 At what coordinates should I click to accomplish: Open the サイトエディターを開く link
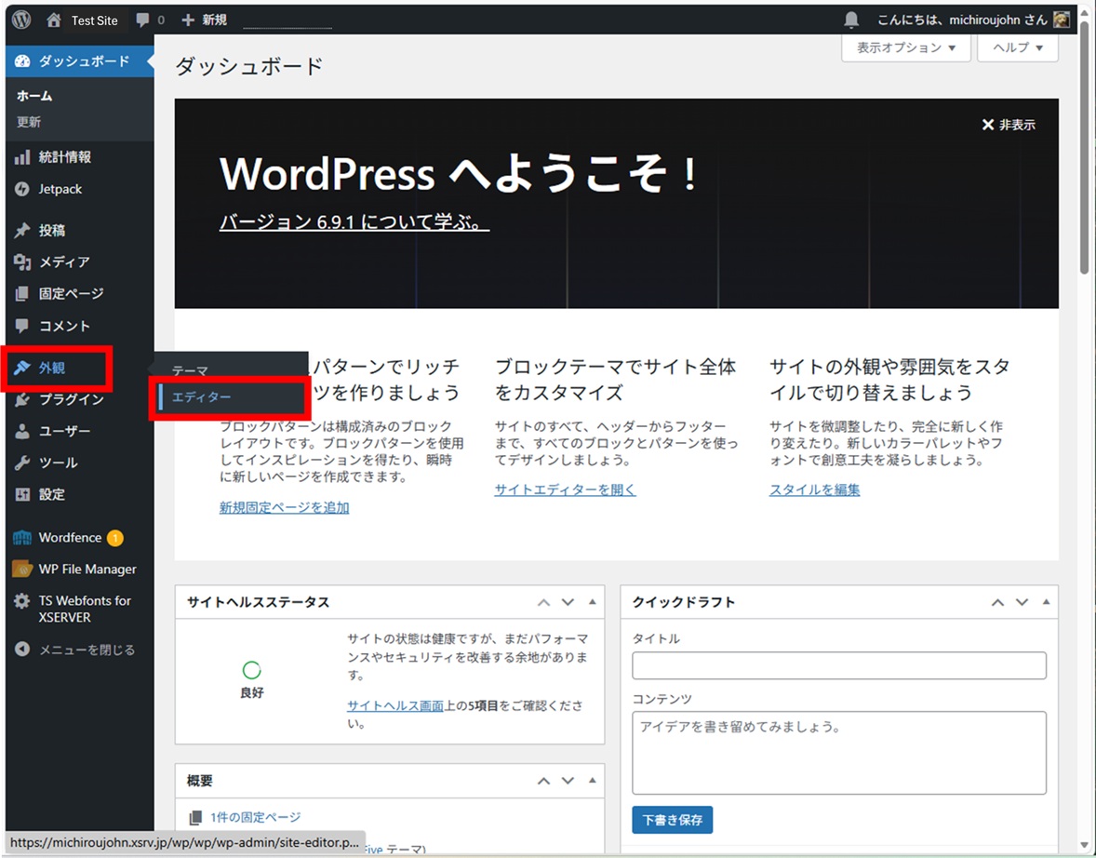565,489
